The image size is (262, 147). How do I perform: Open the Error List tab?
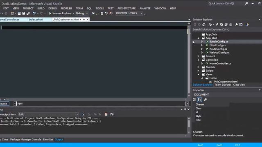[x=48, y=140]
